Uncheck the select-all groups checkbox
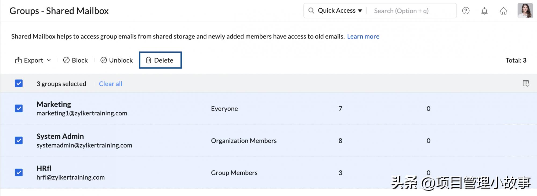Viewport: 537px width, 196px height. [19, 84]
